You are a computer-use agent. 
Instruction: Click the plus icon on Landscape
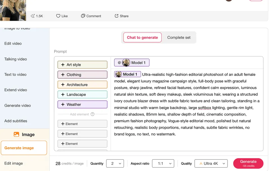[x=63, y=94]
